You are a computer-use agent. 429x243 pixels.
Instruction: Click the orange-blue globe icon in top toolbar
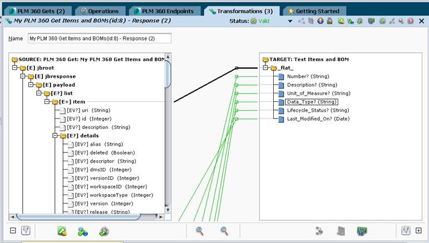pyautogui.click(x=320, y=21)
